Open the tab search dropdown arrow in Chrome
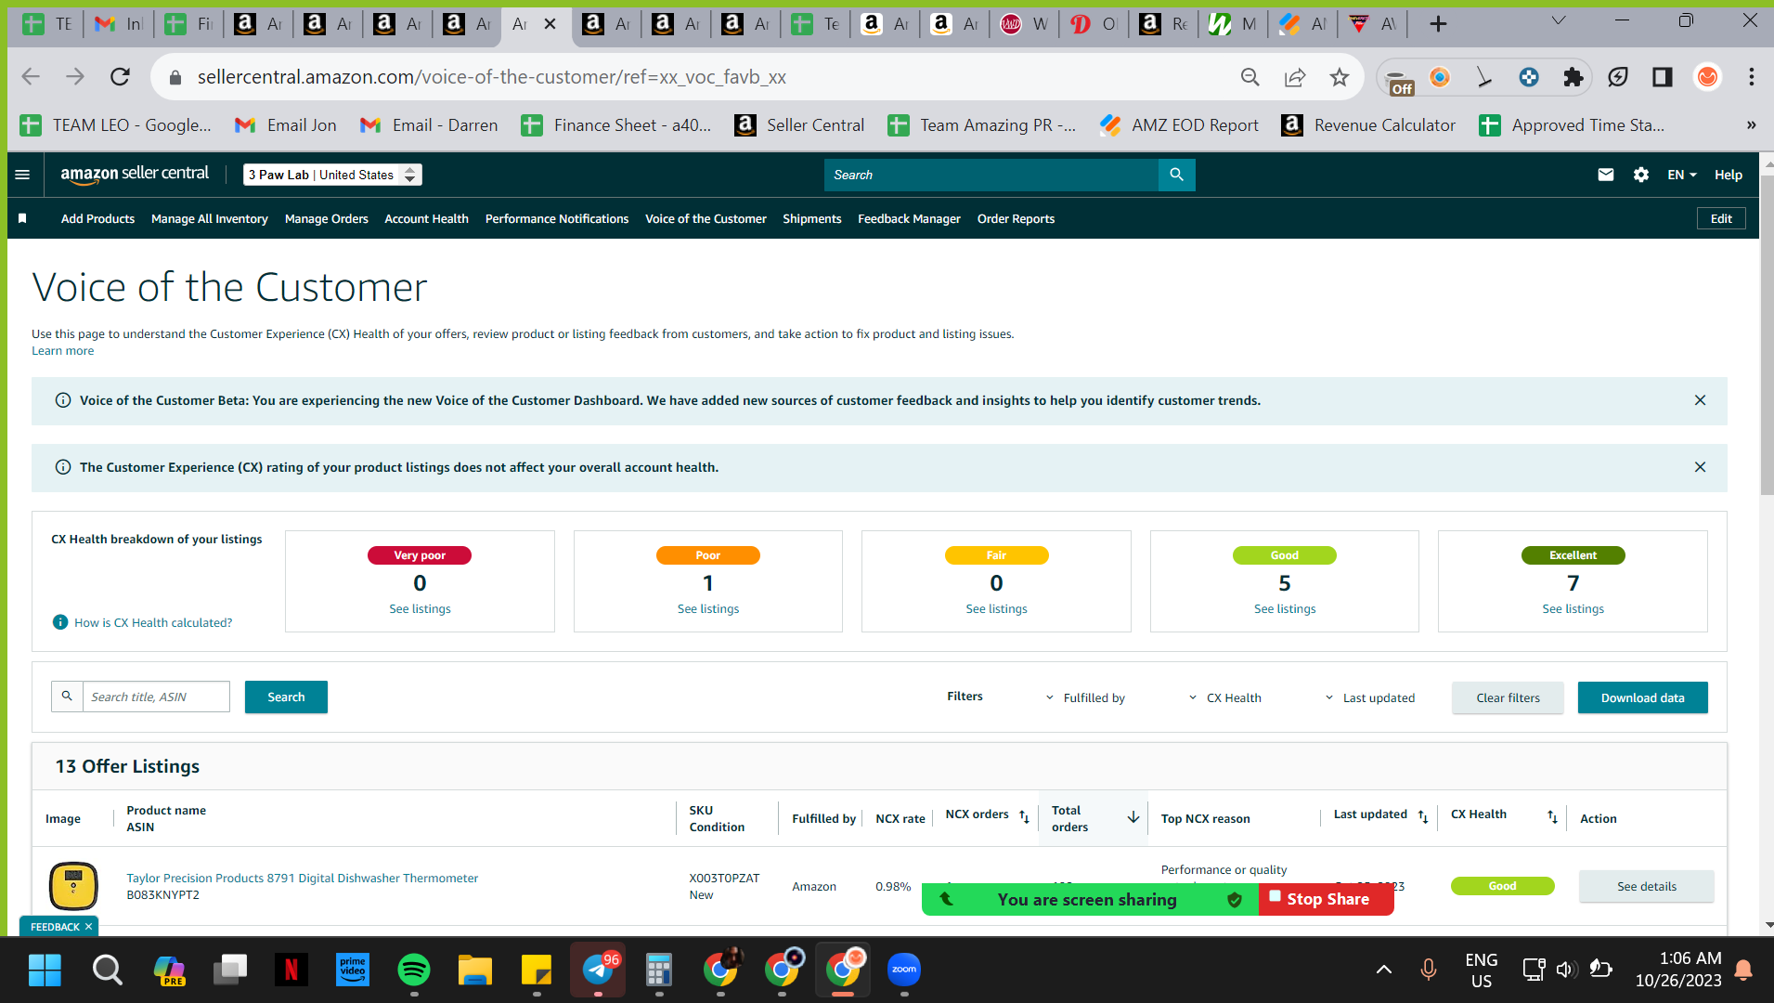The width and height of the screenshot is (1774, 1003). (x=1559, y=20)
